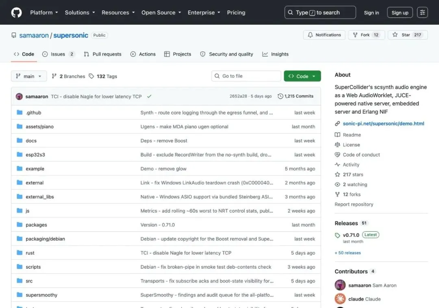Click the scale icon next to License

click(x=337, y=145)
